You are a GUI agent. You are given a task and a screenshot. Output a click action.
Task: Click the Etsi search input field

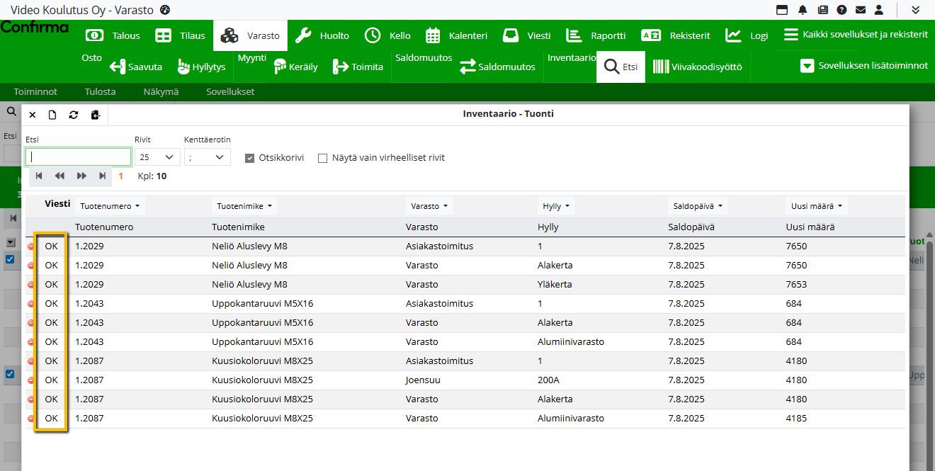pyautogui.click(x=78, y=157)
